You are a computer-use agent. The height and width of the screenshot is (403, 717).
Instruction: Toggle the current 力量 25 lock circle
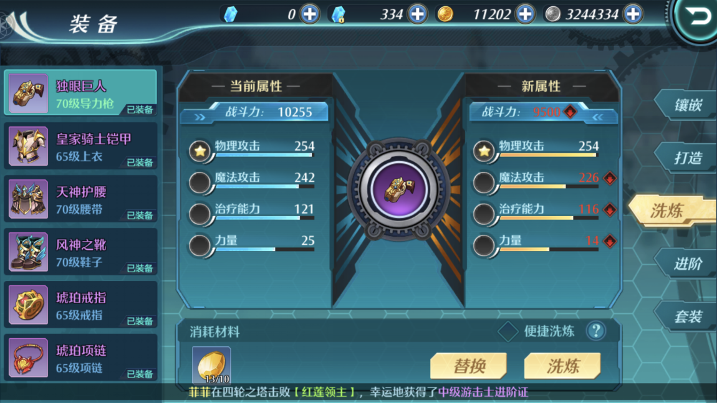pos(200,245)
